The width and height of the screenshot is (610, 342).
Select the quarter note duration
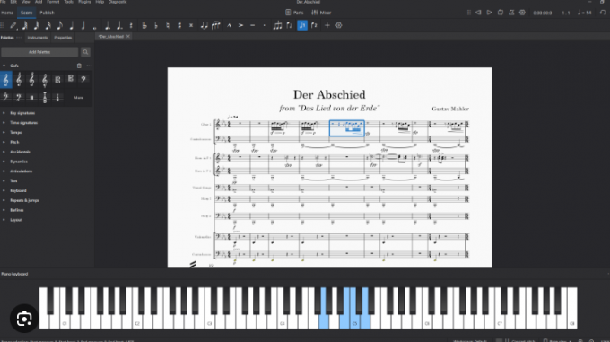pos(72,26)
